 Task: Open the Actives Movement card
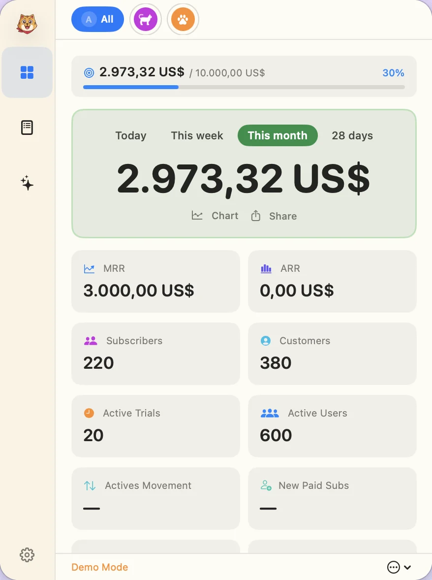[x=155, y=498]
